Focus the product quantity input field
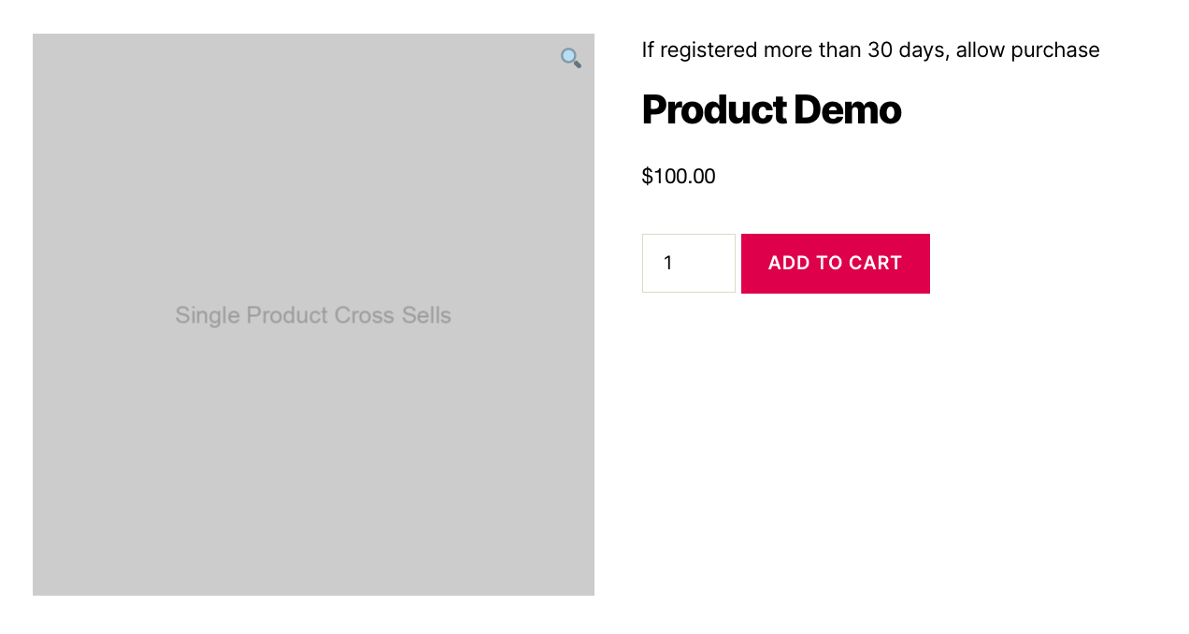Screen dimensions: 1189x634 [689, 263]
